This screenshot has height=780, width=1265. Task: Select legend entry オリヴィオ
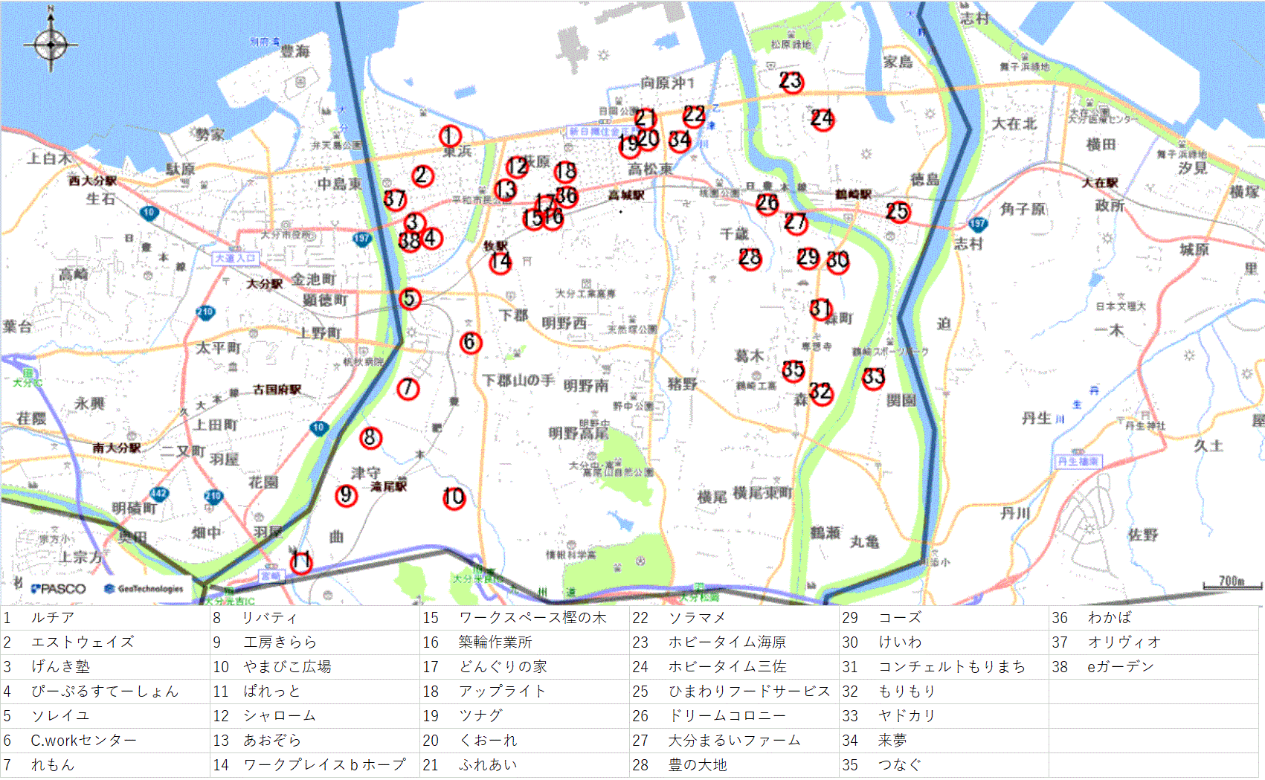[1124, 642]
